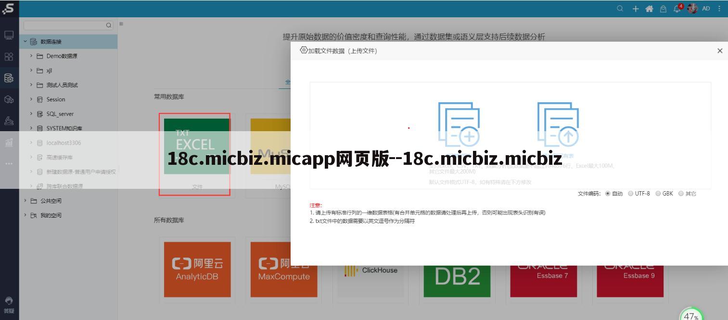Go to the home icon in header
This screenshot has height=320, width=728.
tap(649, 9)
